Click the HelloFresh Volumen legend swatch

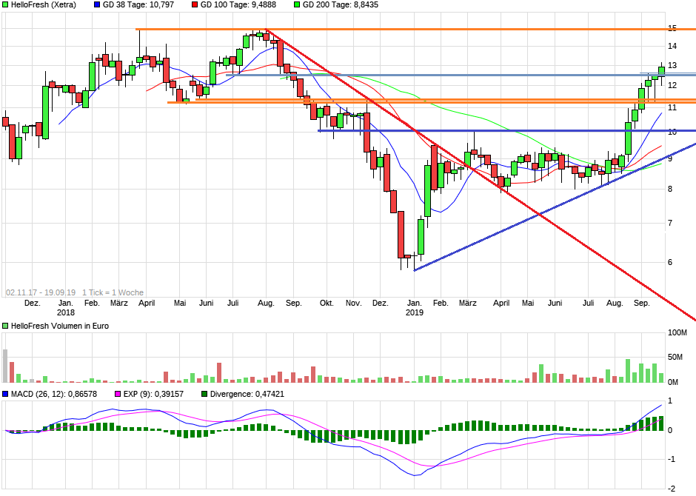coord(5,326)
